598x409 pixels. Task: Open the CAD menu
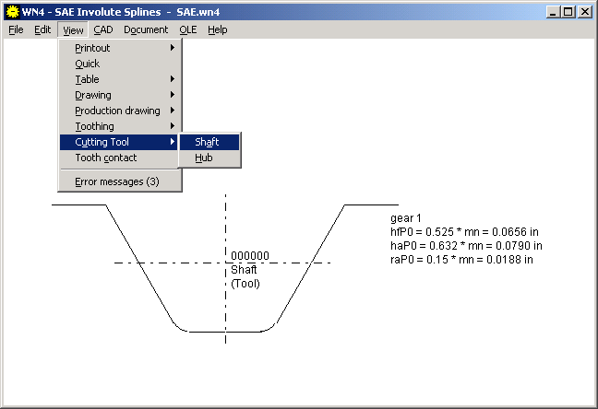[x=102, y=29]
